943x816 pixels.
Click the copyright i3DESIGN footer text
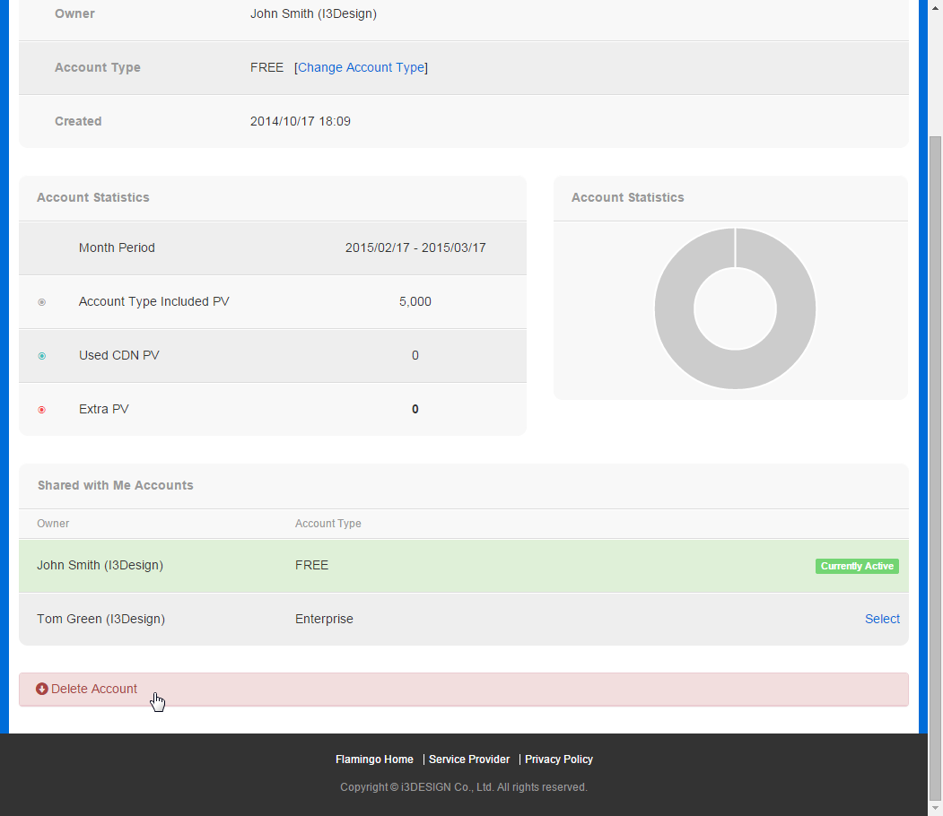pos(464,787)
